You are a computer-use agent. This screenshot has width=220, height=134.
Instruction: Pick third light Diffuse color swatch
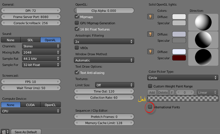click(x=179, y=52)
